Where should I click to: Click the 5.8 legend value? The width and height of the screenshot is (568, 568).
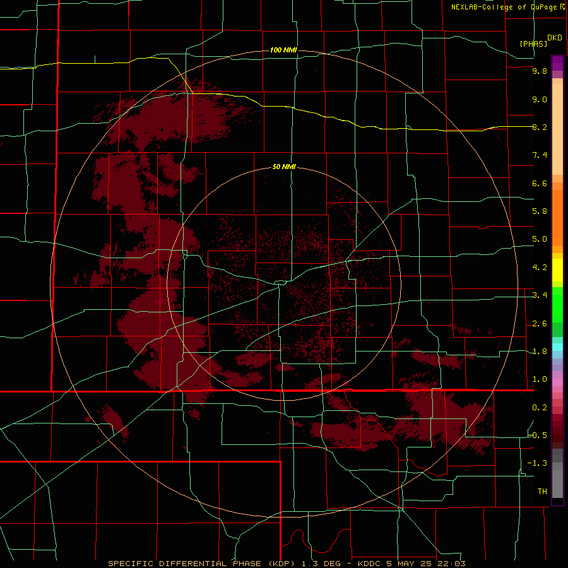click(540, 211)
